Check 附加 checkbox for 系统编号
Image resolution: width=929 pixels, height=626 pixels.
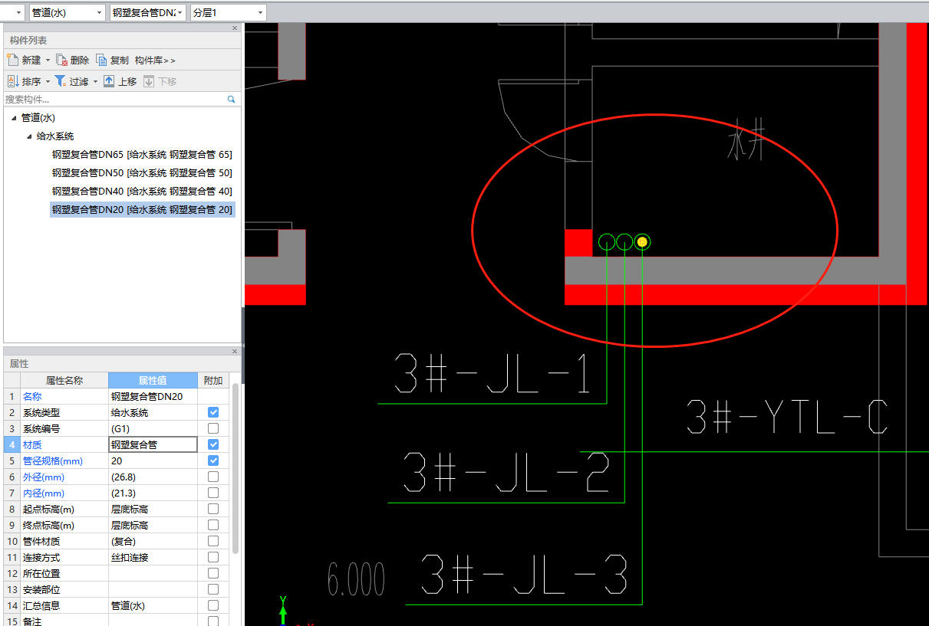pyautogui.click(x=213, y=428)
